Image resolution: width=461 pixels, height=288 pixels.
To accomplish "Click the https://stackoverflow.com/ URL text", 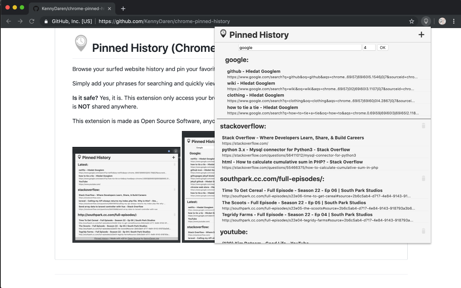I will tap(245, 143).
